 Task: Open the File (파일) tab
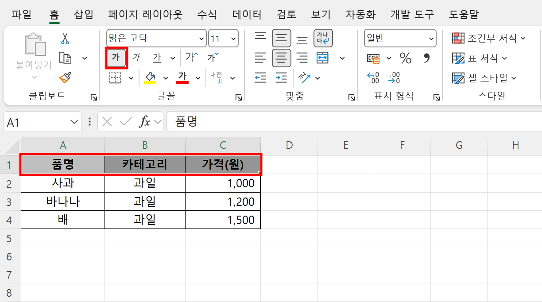pyautogui.click(x=21, y=14)
